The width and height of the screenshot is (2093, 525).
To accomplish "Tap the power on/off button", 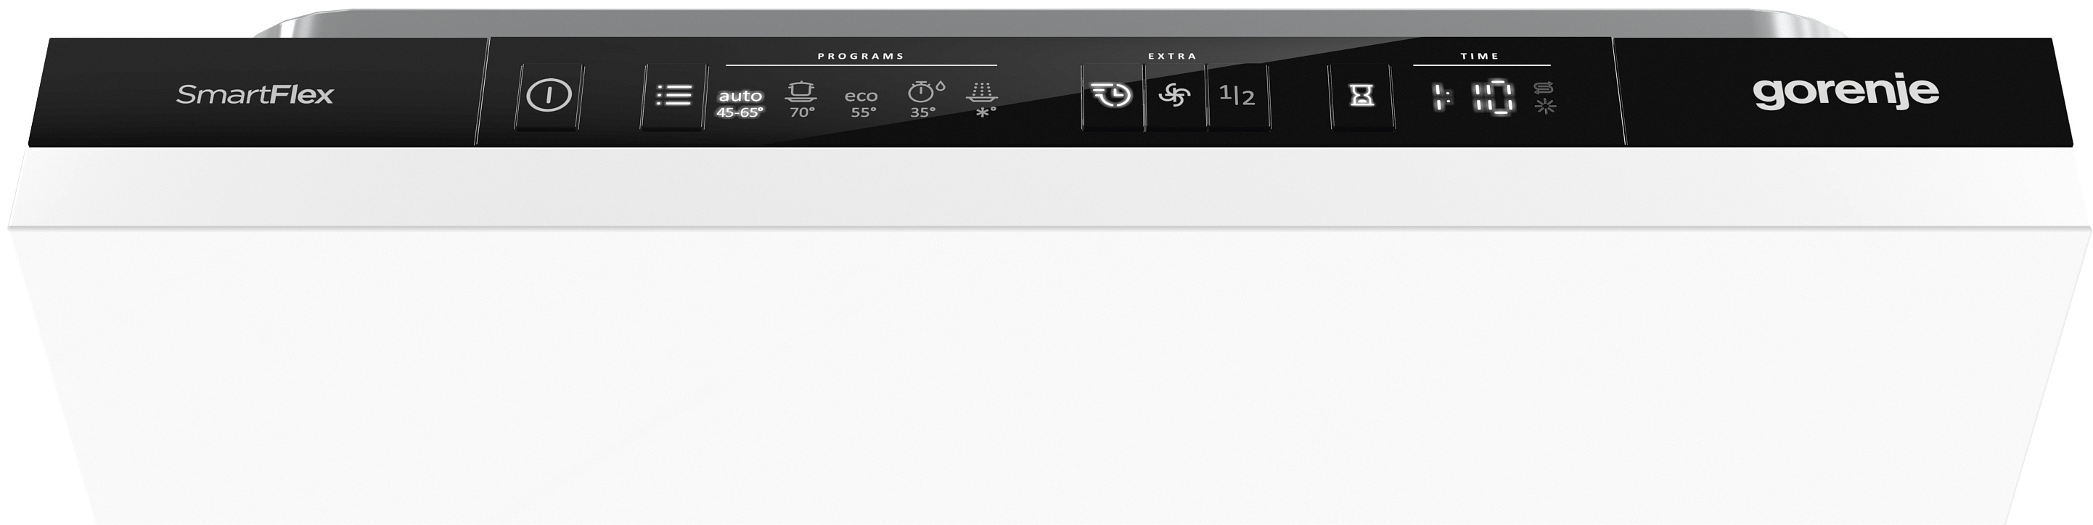I will tap(549, 96).
